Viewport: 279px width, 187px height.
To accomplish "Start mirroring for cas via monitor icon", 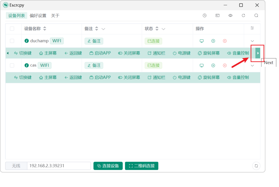I will (x=202, y=65).
